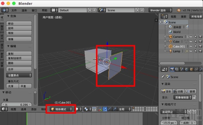Open the 3D View editor type selector
The width and height of the screenshot is (203, 125).
pos(4,109)
